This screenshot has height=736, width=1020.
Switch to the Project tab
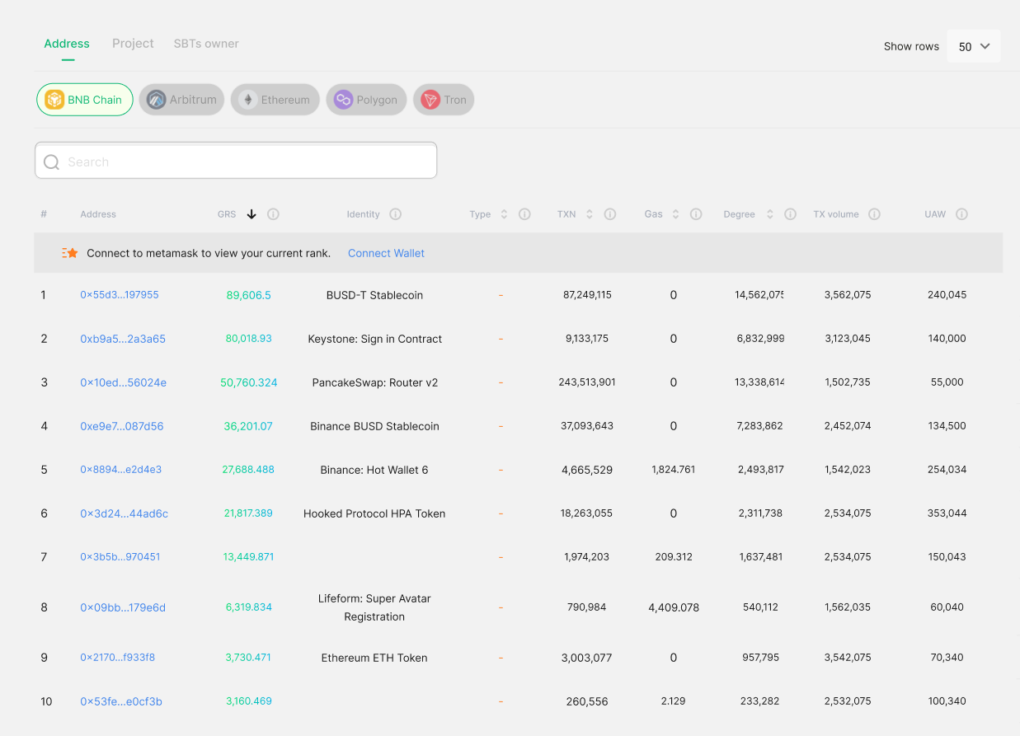(133, 44)
